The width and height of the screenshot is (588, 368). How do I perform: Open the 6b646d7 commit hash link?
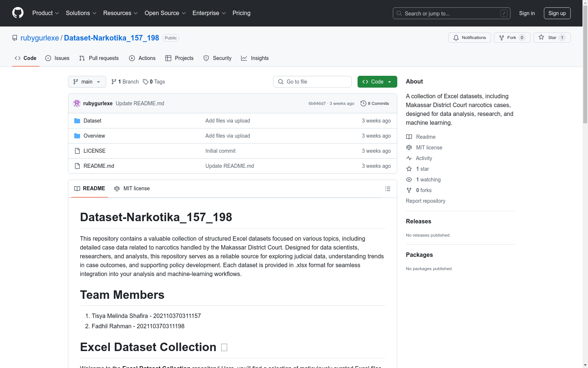pos(317,103)
